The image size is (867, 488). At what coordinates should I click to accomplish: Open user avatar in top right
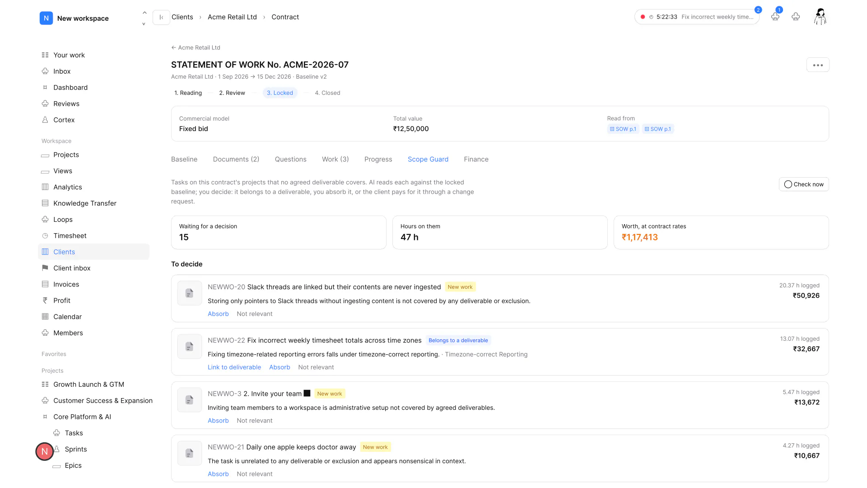(x=820, y=17)
